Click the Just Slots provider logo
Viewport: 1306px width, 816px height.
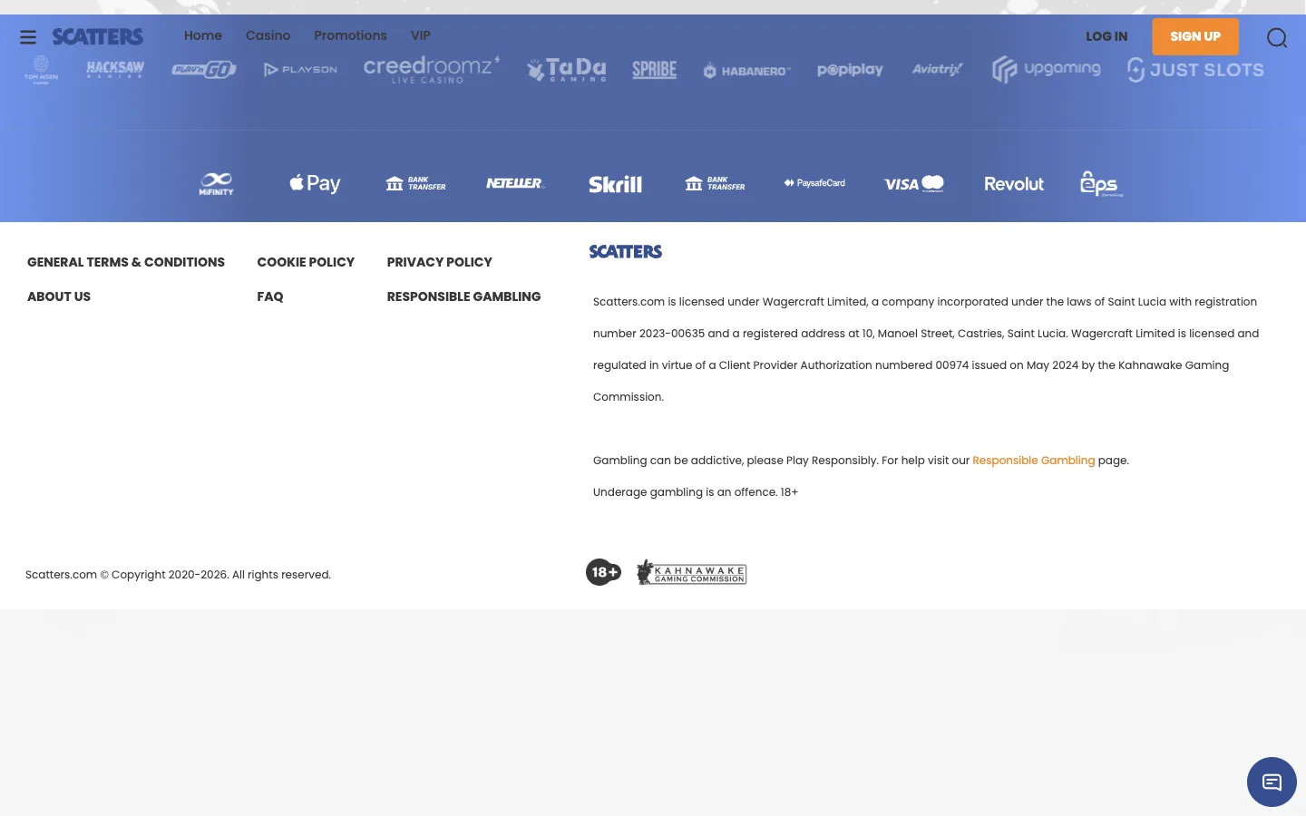click(1195, 69)
